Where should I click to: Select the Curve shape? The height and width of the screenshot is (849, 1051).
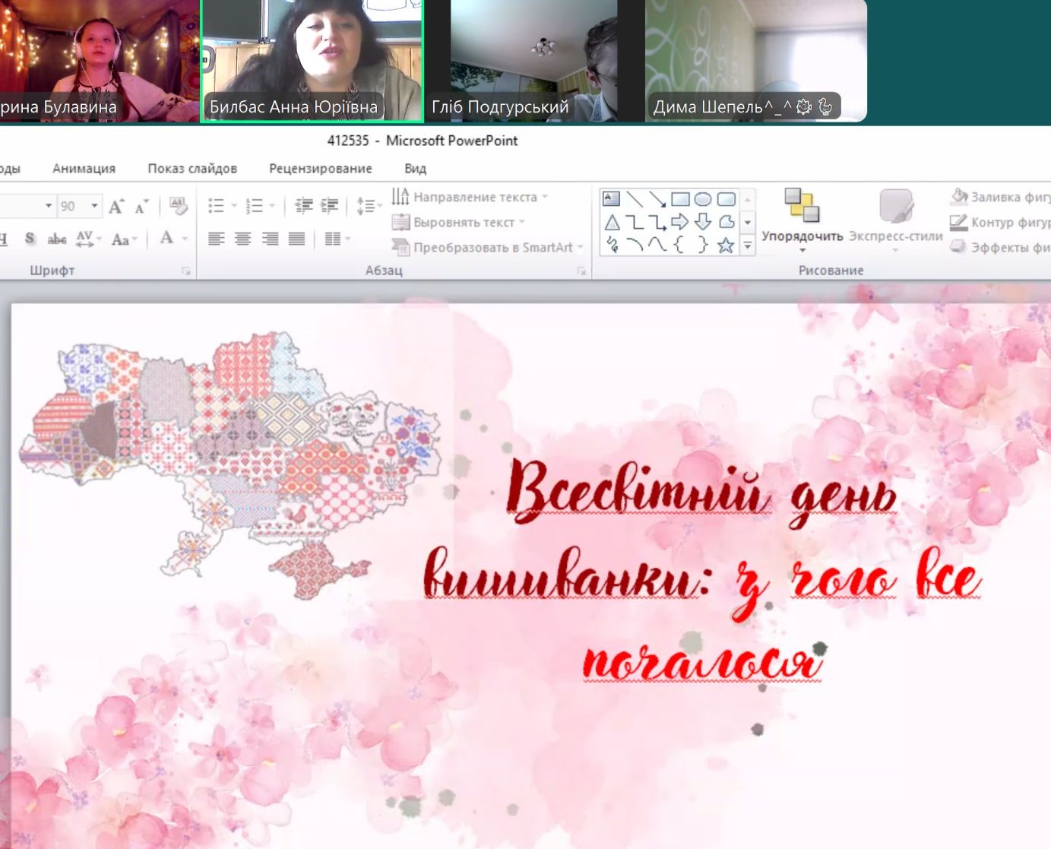[x=657, y=245]
